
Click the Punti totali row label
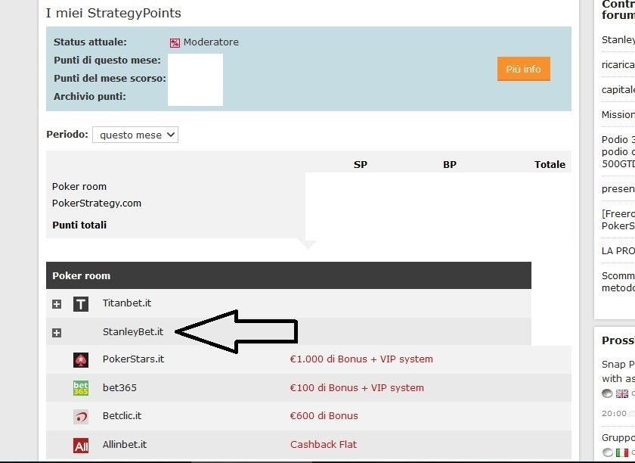pos(79,225)
